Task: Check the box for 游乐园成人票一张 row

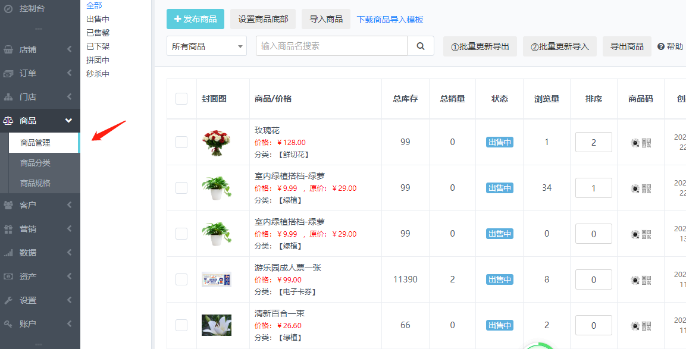Action: (181, 279)
